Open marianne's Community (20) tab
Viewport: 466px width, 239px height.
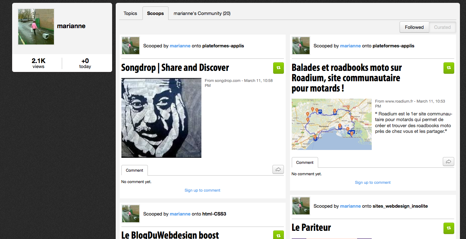tap(202, 13)
